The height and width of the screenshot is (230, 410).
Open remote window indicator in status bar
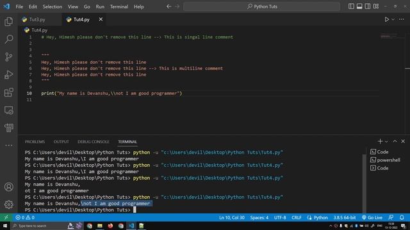pyautogui.click(x=6, y=217)
